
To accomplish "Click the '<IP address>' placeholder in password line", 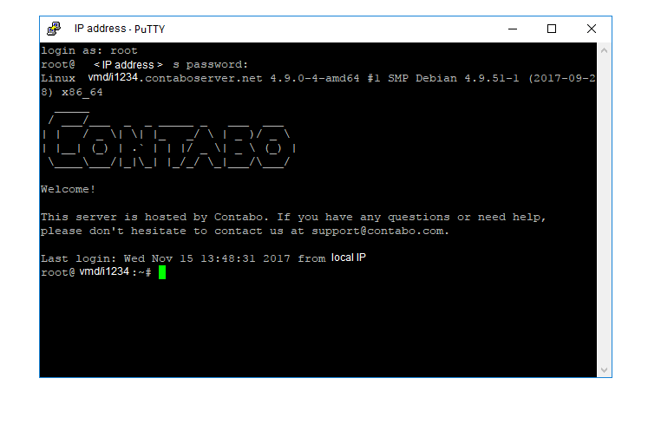I will [x=128, y=65].
